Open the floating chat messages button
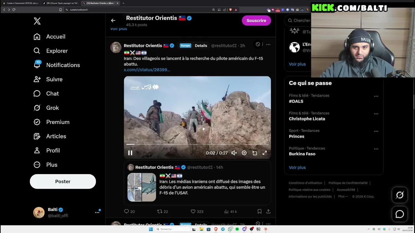The height and width of the screenshot is (233, 415). [x=399, y=214]
